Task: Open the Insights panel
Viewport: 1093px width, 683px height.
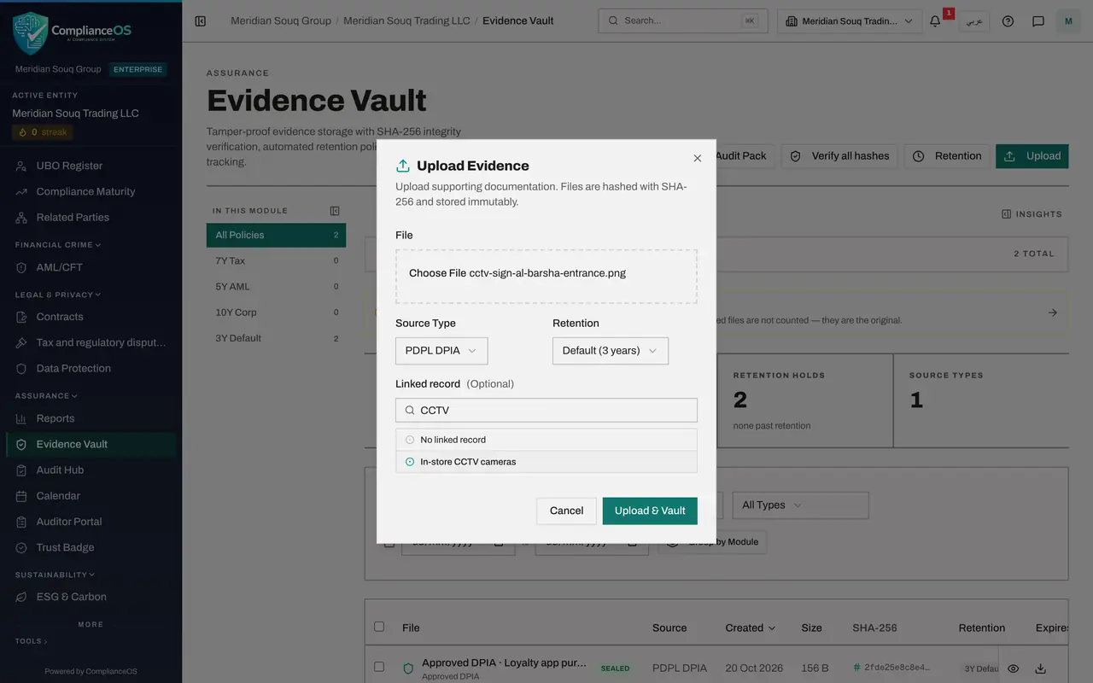Action: [1032, 214]
